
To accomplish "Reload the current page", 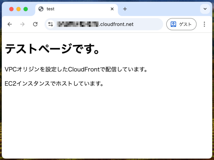I will [35, 24].
